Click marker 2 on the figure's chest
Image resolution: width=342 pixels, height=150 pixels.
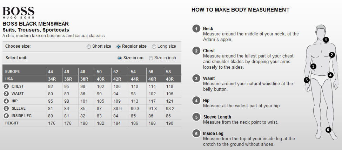pyautogui.click(x=332, y=55)
